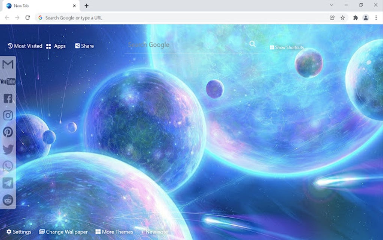The height and width of the screenshot is (240, 383).
Task: Show the Most Visited sites
Action: pos(25,46)
